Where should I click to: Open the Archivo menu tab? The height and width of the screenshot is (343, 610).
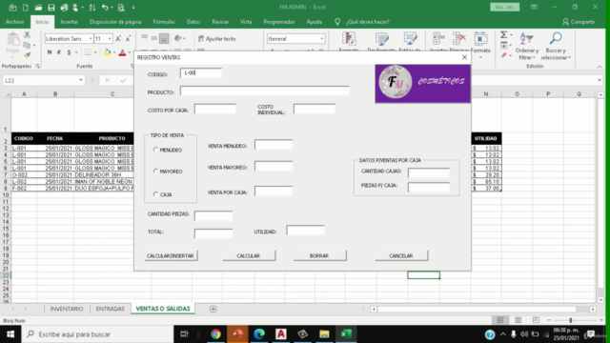15,22
